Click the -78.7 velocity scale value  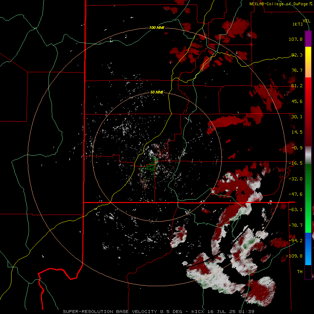(x=296, y=225)
